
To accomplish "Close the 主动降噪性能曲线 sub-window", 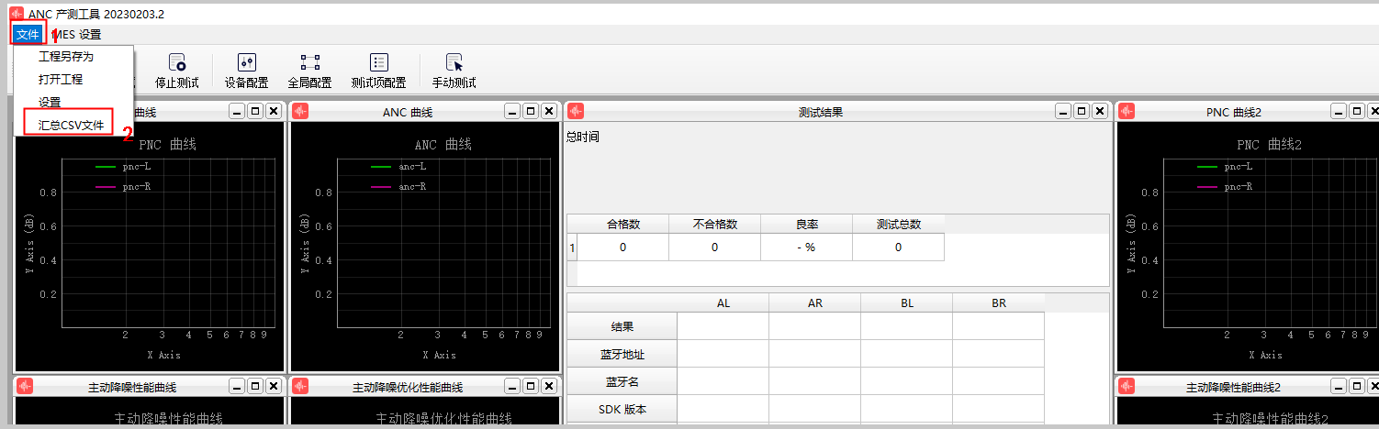I will 274,386.
